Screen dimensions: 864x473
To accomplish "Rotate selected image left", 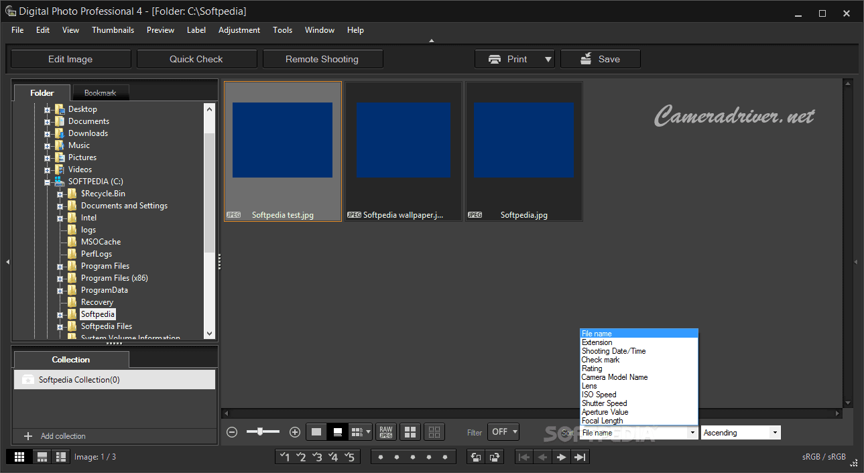I will (476, 457).
